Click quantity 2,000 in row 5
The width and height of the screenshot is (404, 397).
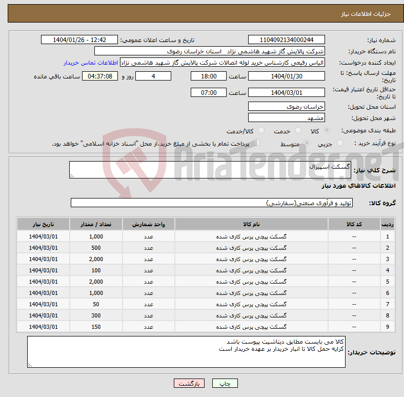[96, 282]
